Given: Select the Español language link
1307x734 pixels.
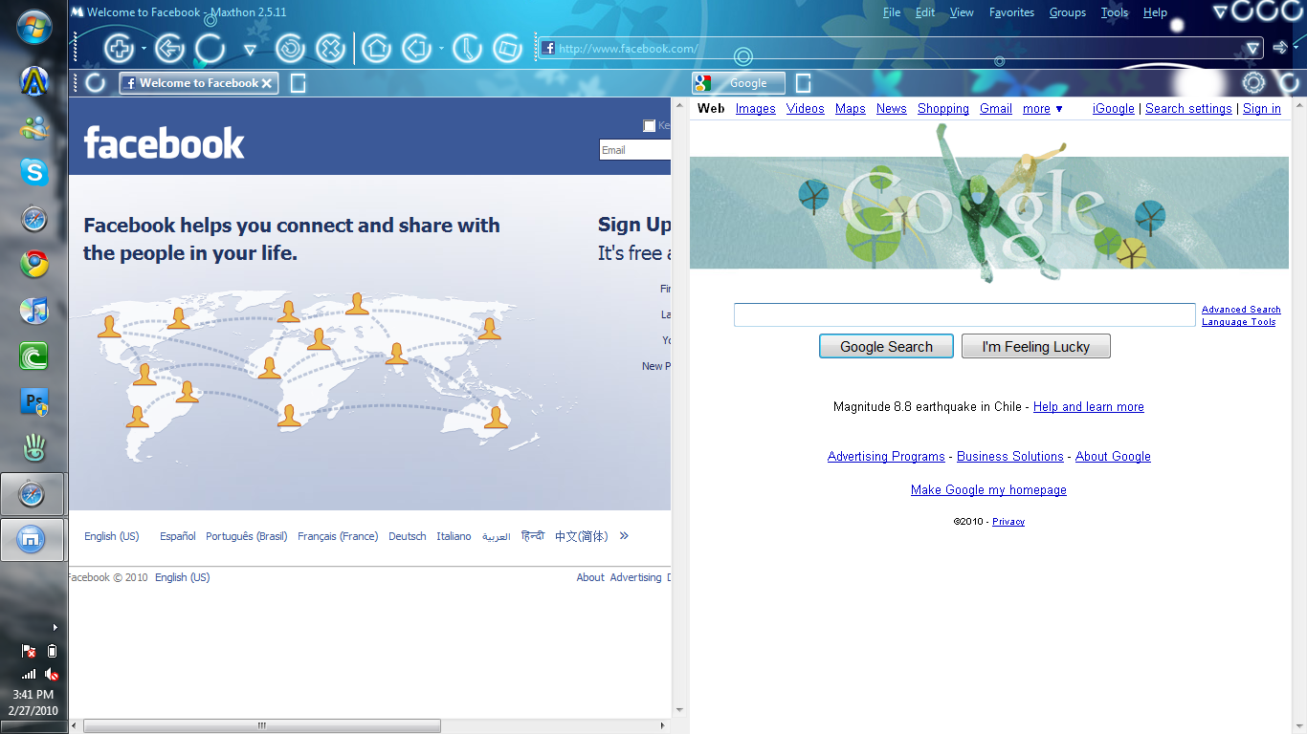Looking at the screenshot, I should point(176,536).
